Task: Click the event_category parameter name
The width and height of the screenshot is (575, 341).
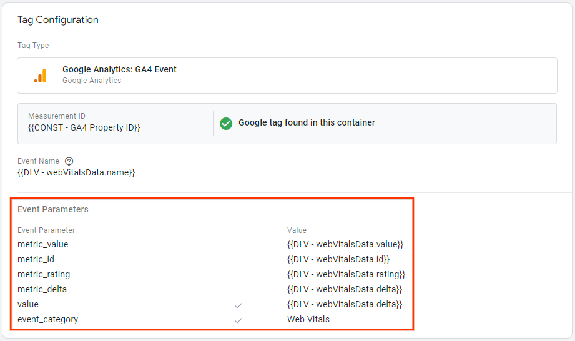Action: (48, 319)
